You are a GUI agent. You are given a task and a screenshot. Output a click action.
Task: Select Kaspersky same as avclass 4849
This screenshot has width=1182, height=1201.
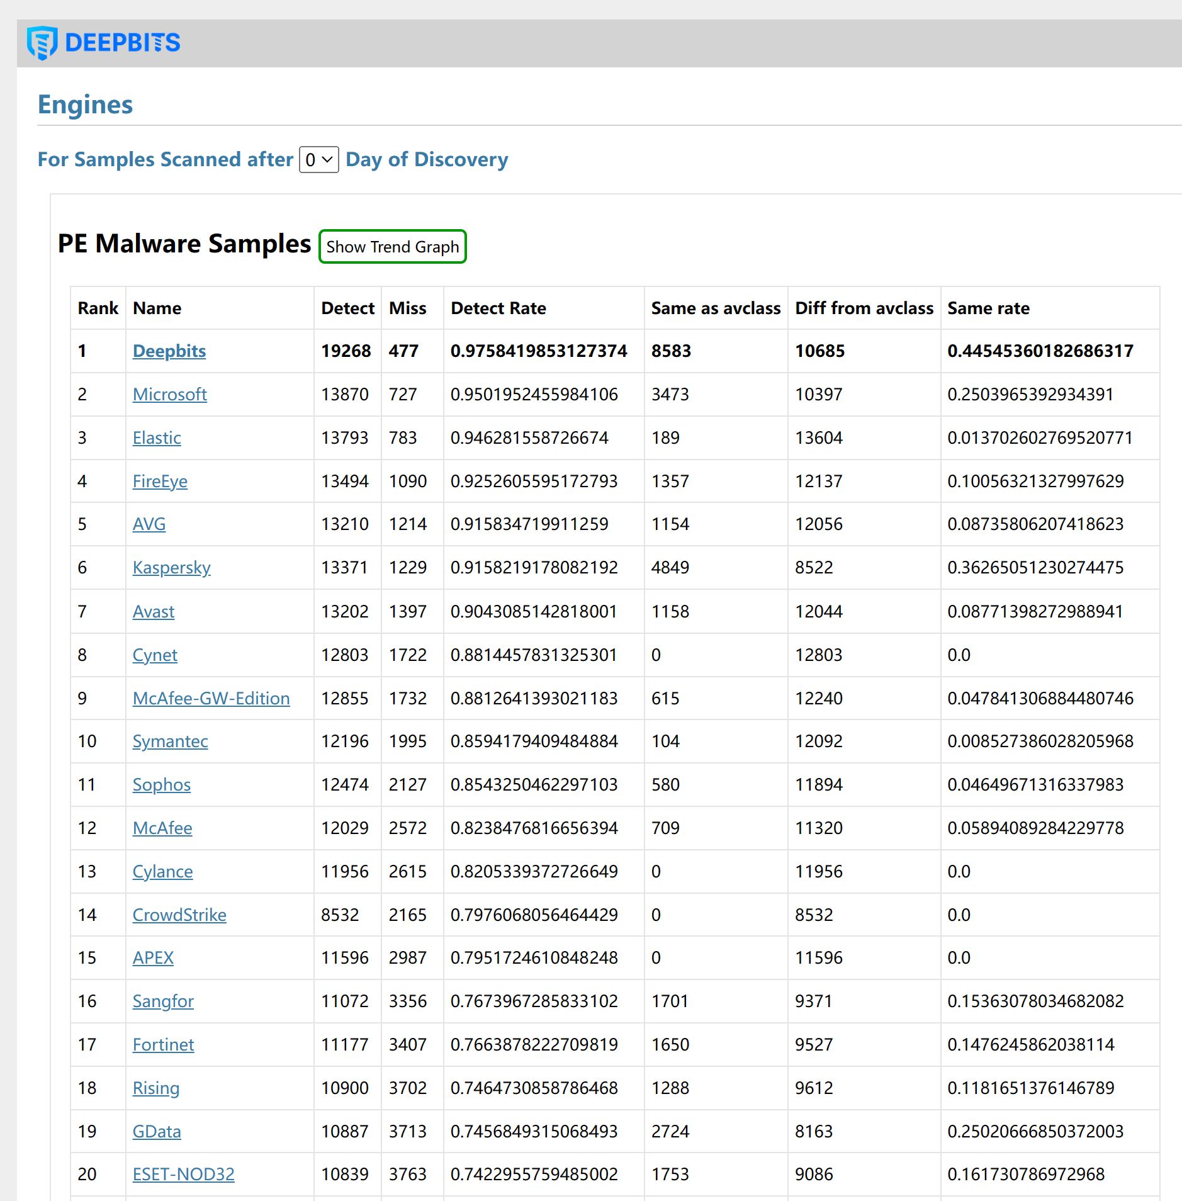[670, 568]
